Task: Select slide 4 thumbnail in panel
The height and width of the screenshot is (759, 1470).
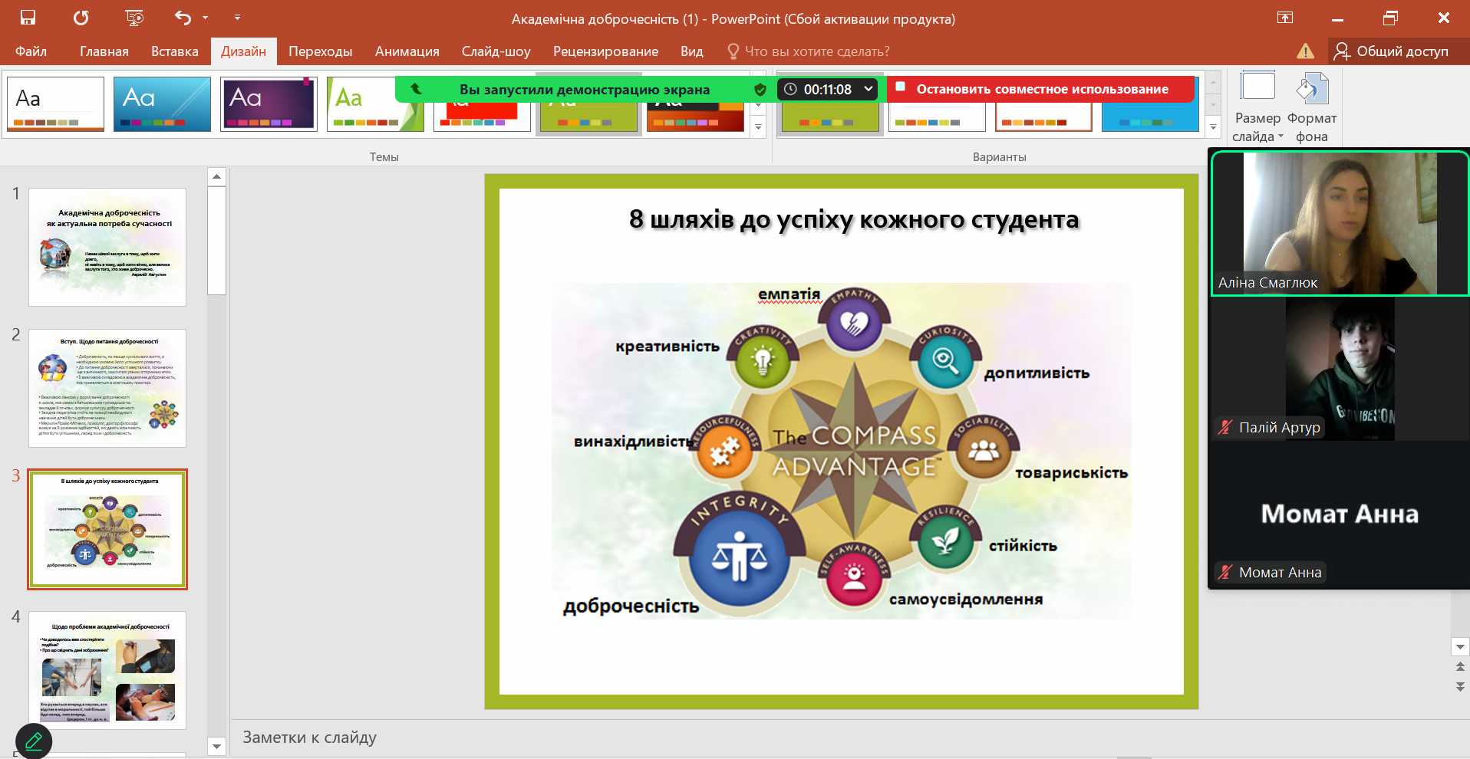Action: pos(107,669)
